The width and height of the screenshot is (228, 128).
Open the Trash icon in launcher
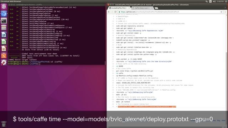[x=4, y=124]
